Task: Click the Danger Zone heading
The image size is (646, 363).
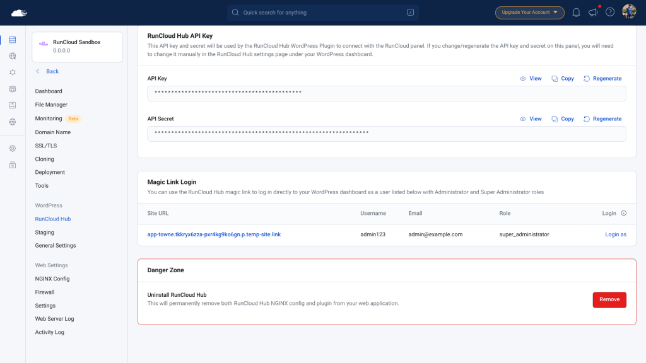Action: coord(166,270)
